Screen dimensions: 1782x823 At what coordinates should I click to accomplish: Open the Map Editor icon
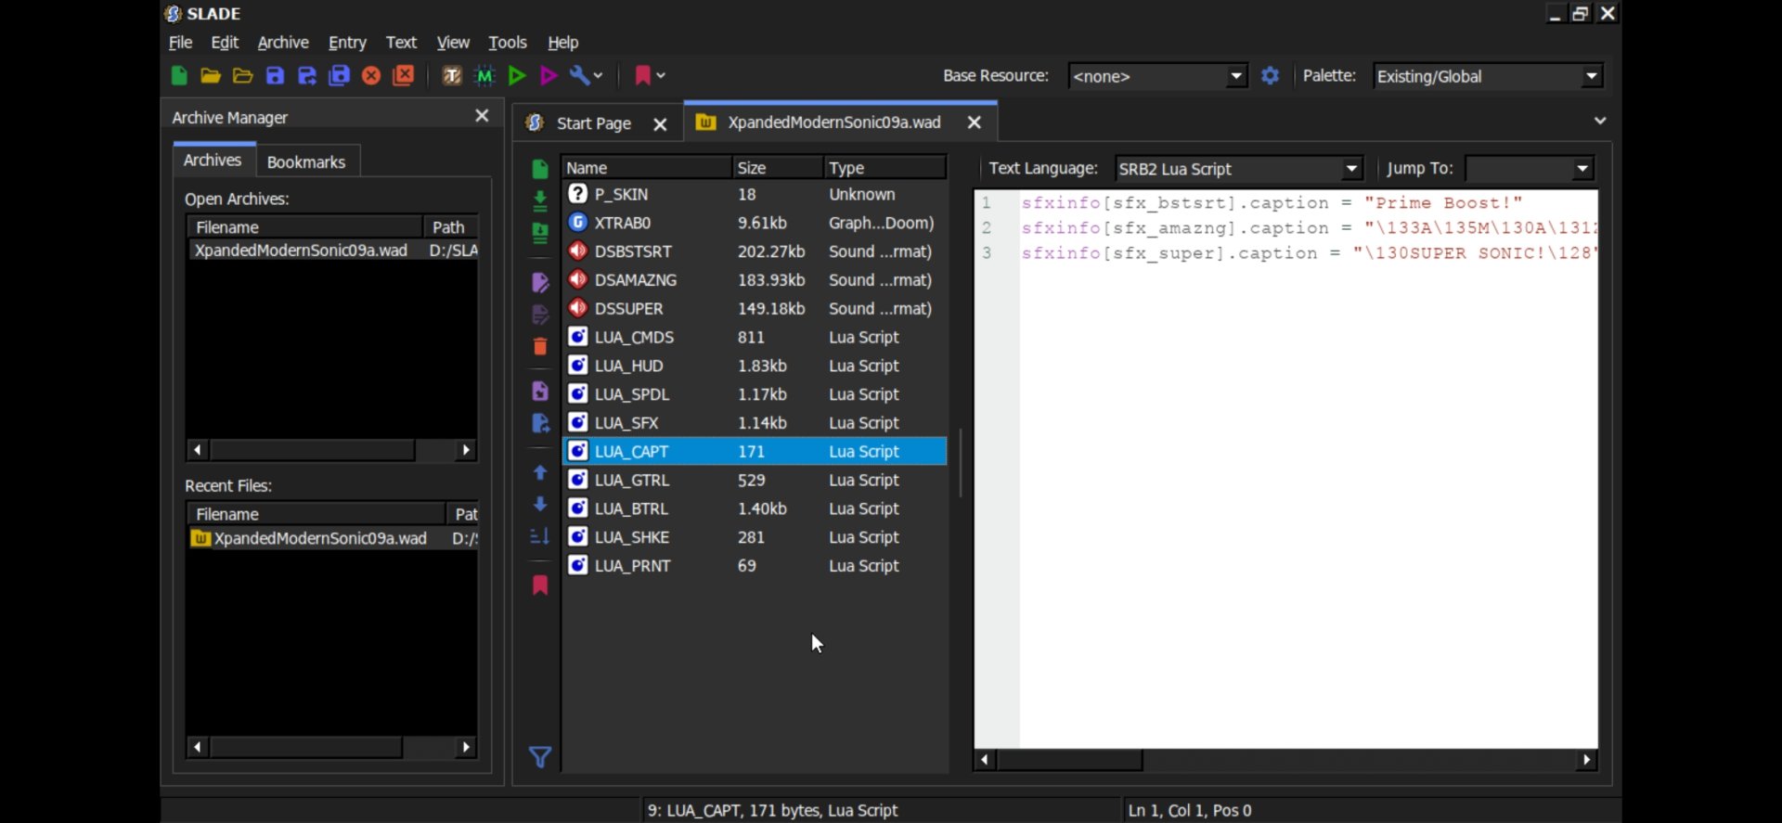coord(484,76)
